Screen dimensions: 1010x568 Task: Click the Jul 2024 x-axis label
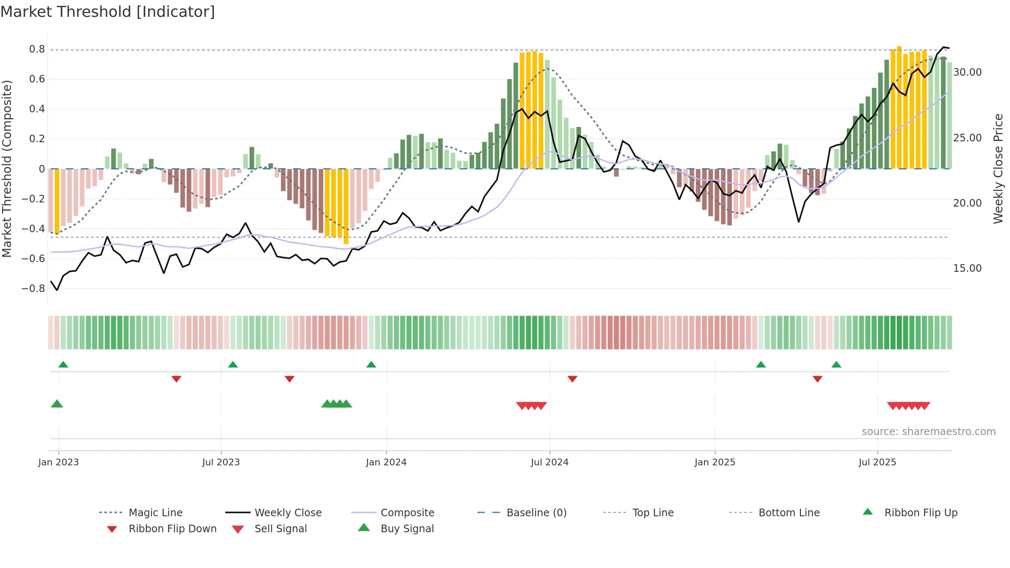coord(550,462)
